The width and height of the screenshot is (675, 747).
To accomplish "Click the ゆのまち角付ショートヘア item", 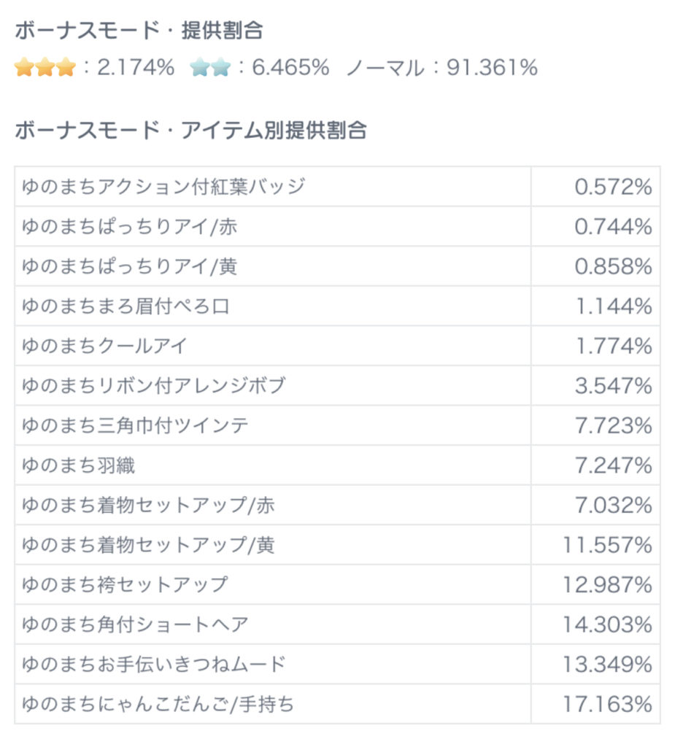I will click(x=135, y=624).
